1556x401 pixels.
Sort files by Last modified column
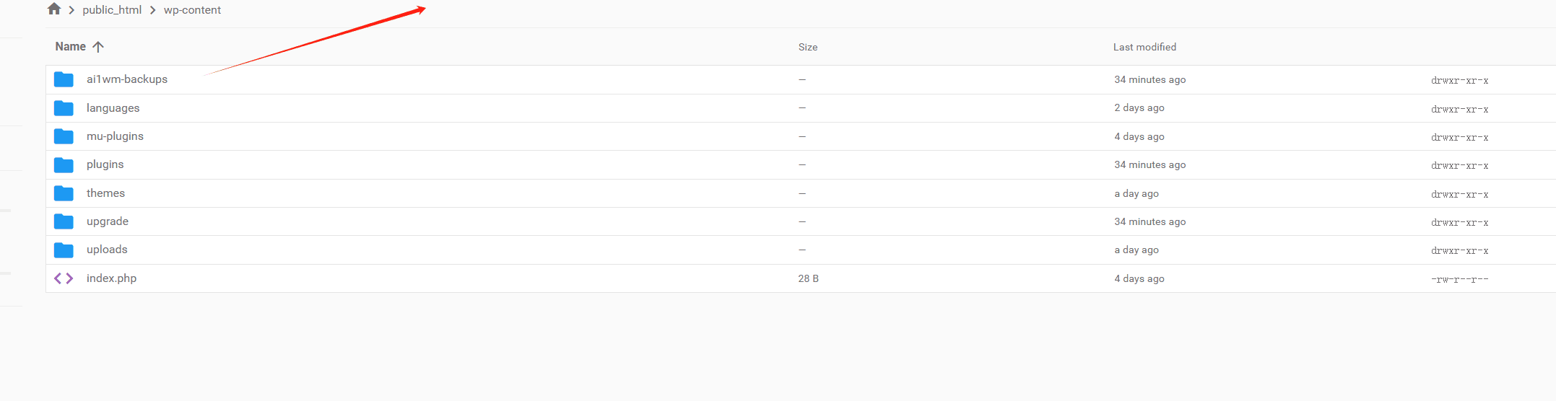coord(1144,47)
